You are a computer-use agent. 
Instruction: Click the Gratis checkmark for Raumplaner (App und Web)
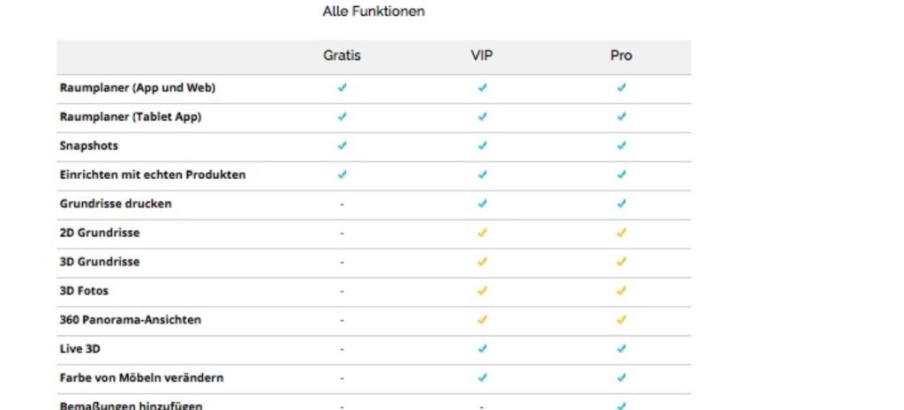(x=342, y=87)
